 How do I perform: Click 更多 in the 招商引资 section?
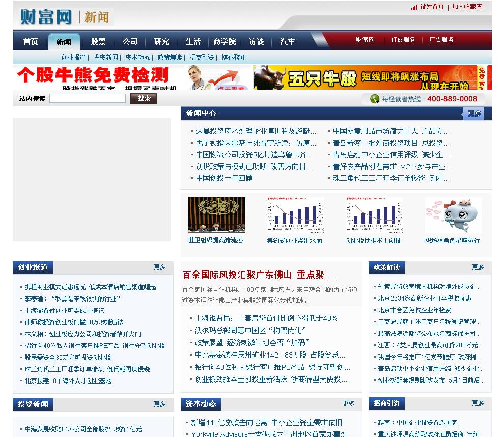[478, 403]
